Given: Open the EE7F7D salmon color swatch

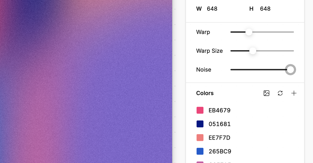Looking at the screenshot, I should tap(200, 138).
